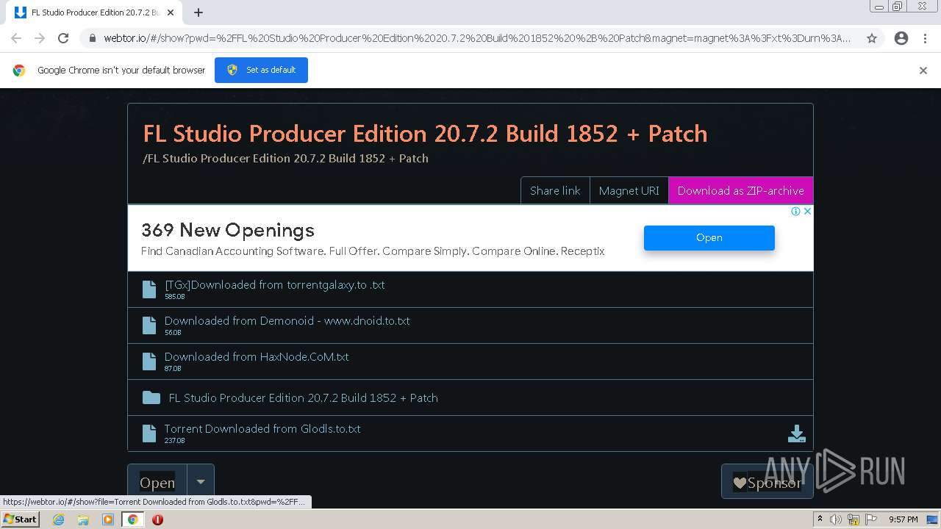Click the path text /FL Studio Producer Edition

[x=285, y=158]
